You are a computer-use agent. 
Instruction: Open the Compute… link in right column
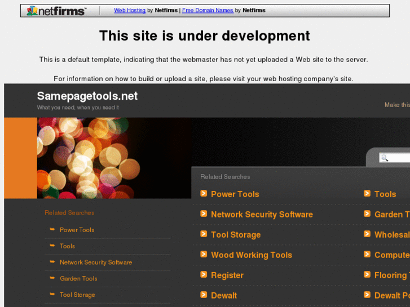(x=392, y=255)
